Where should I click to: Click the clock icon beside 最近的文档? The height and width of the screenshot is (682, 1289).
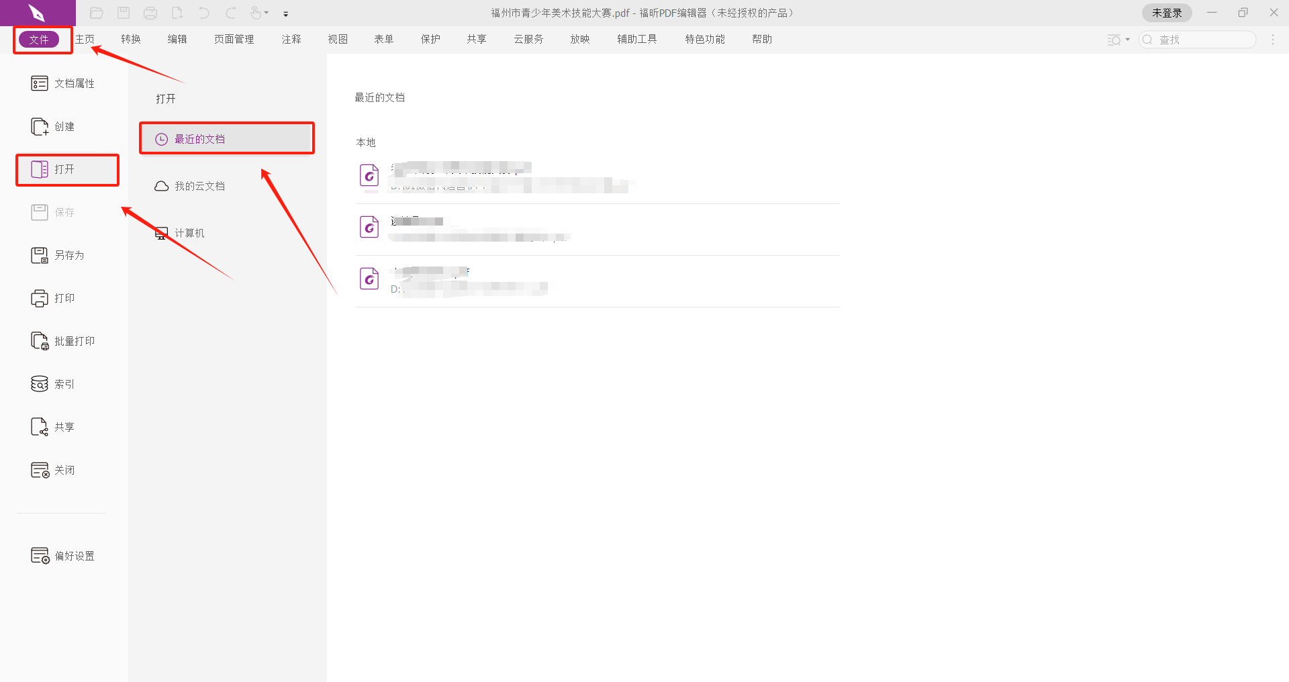coord(161,139)
